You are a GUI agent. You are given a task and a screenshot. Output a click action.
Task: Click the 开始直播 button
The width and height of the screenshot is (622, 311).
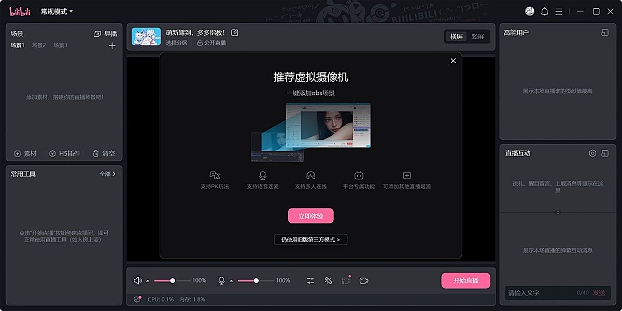(465, 280)
